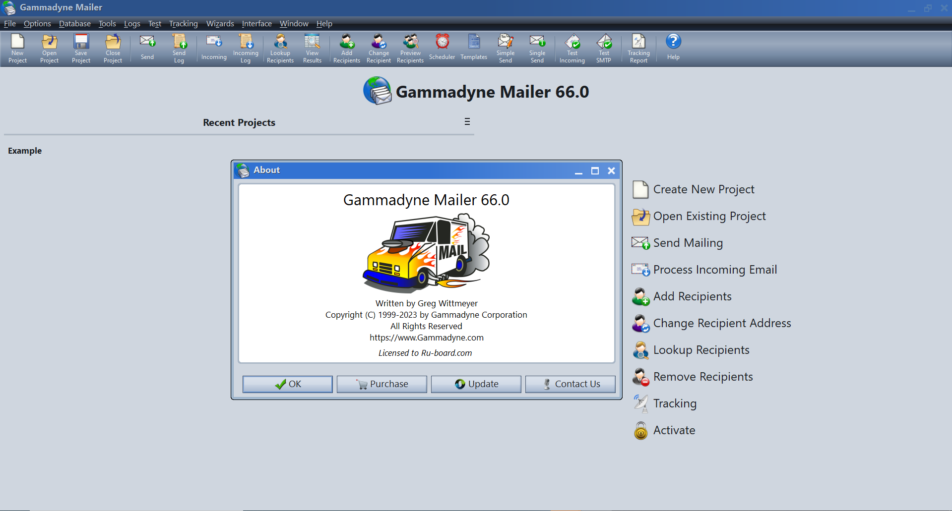The height and width of the screenshot is (511, 952).
Task: Open the Tracking Report toolbar icon
Action: tap(638, 48)
